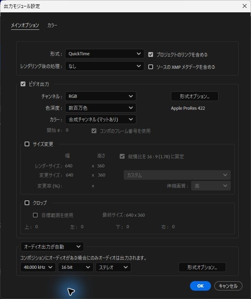
Task: Click the キャンセル button
Action: click(228, 286)
